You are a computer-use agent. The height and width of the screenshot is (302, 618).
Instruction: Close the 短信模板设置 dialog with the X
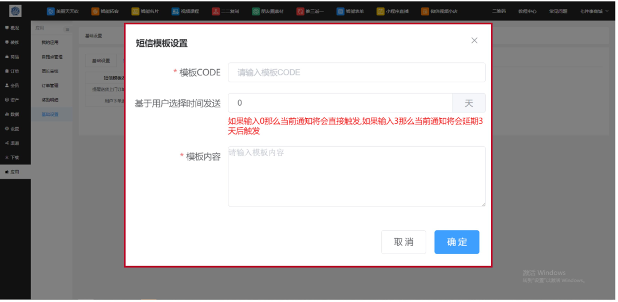pyautogui.click(x=474, y=41)
